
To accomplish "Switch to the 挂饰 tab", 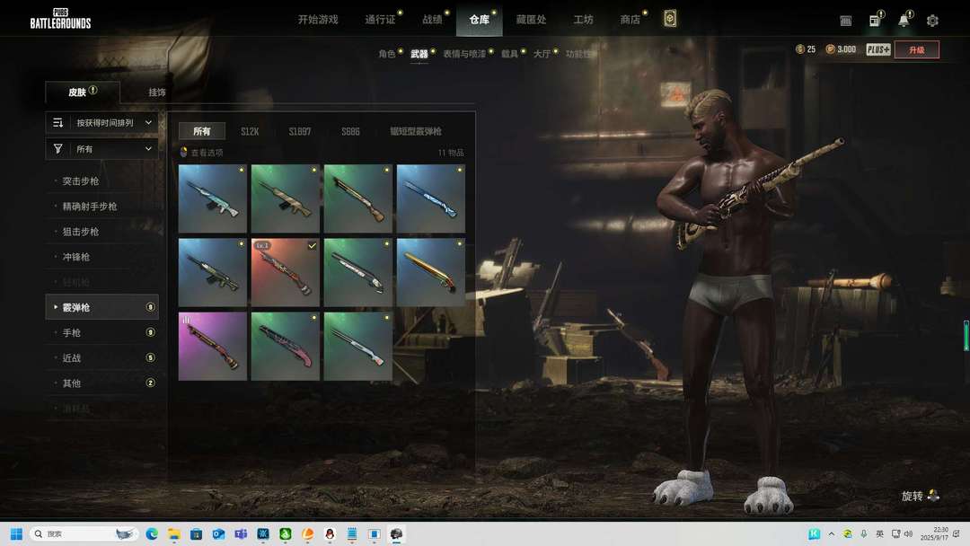I will (156, 92).
